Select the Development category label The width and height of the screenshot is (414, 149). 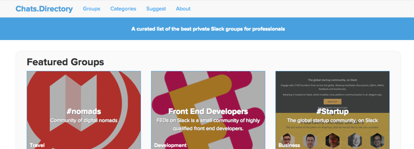[x=170, y=145]
